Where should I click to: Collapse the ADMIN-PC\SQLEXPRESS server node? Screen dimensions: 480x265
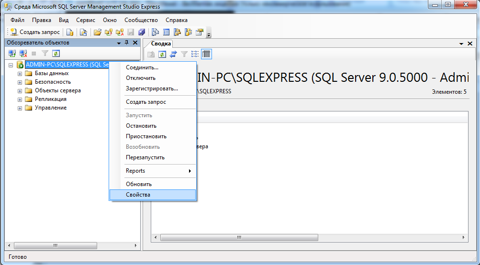tap(11, 65)
